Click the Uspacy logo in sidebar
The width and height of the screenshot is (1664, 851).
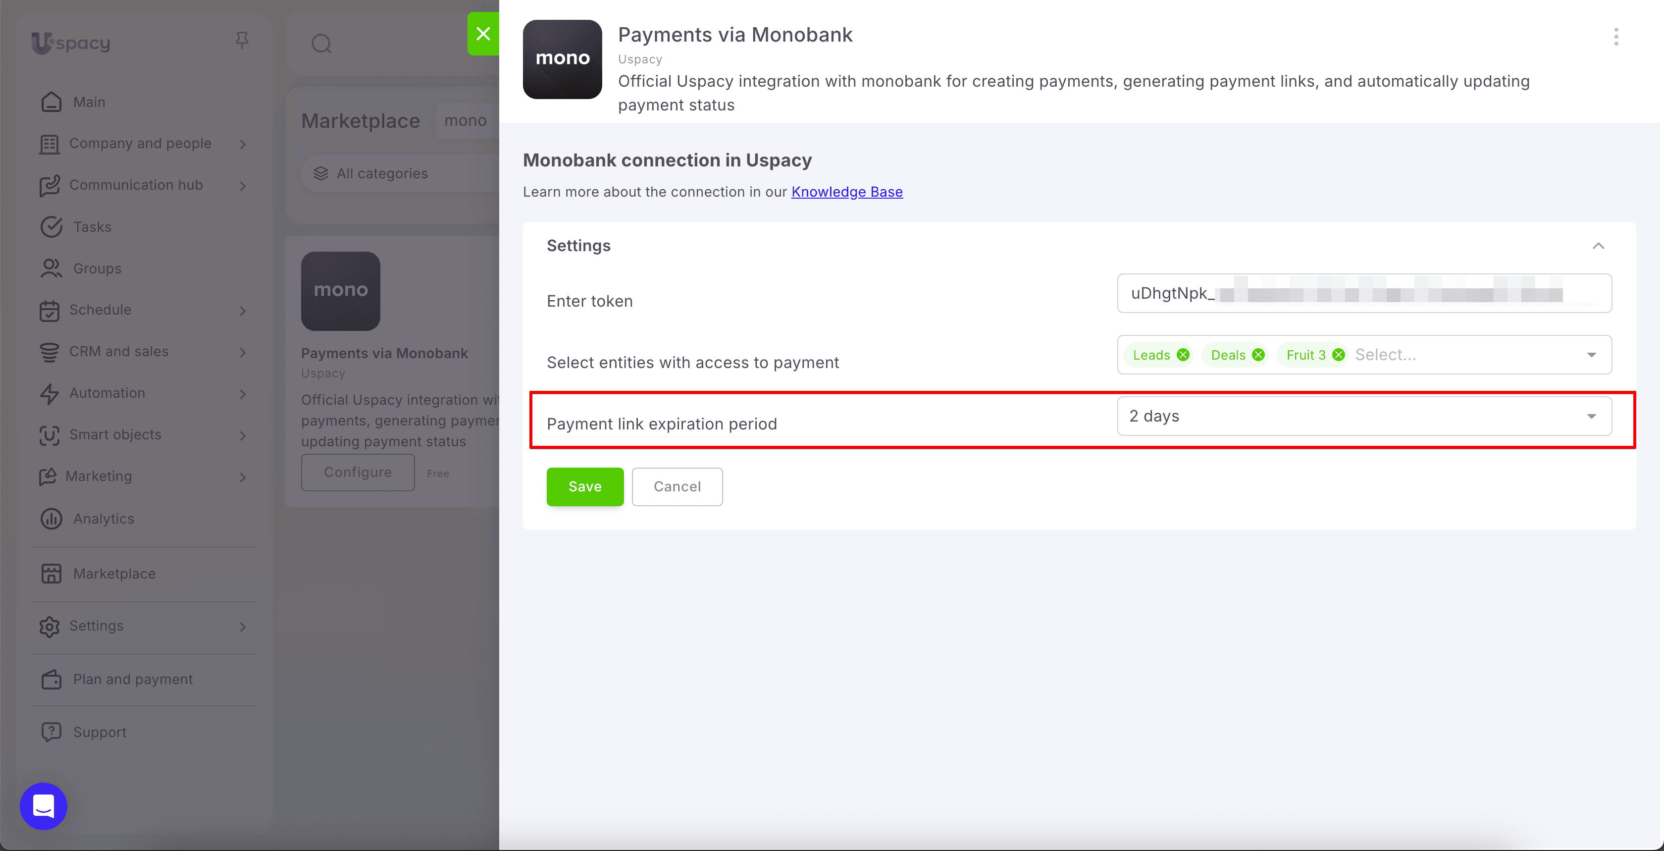(x=71, y=43)
